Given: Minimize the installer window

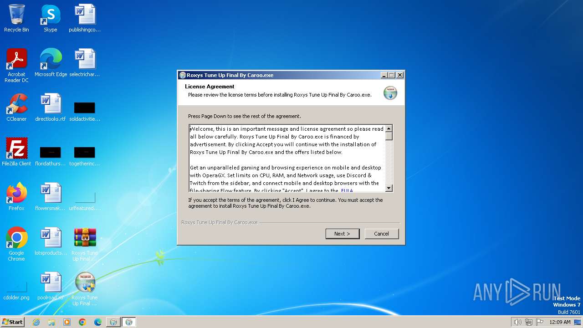Looking at the screenshot, I should coord(384,75).
